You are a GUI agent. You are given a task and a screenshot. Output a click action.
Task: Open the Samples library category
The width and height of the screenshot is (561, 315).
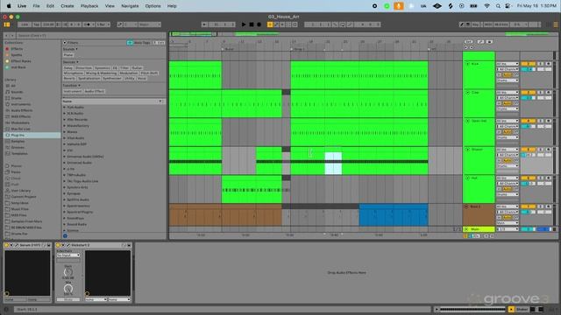pyautogui.click(x=18, y=142)
